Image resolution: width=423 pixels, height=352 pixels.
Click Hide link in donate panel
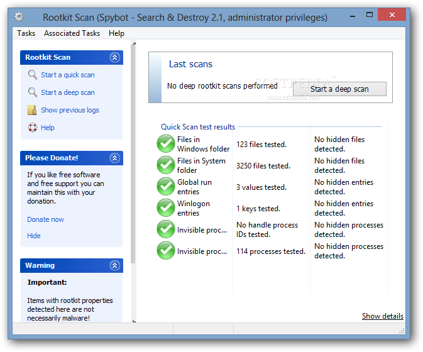pyautogui.click(x=34, y=236)
